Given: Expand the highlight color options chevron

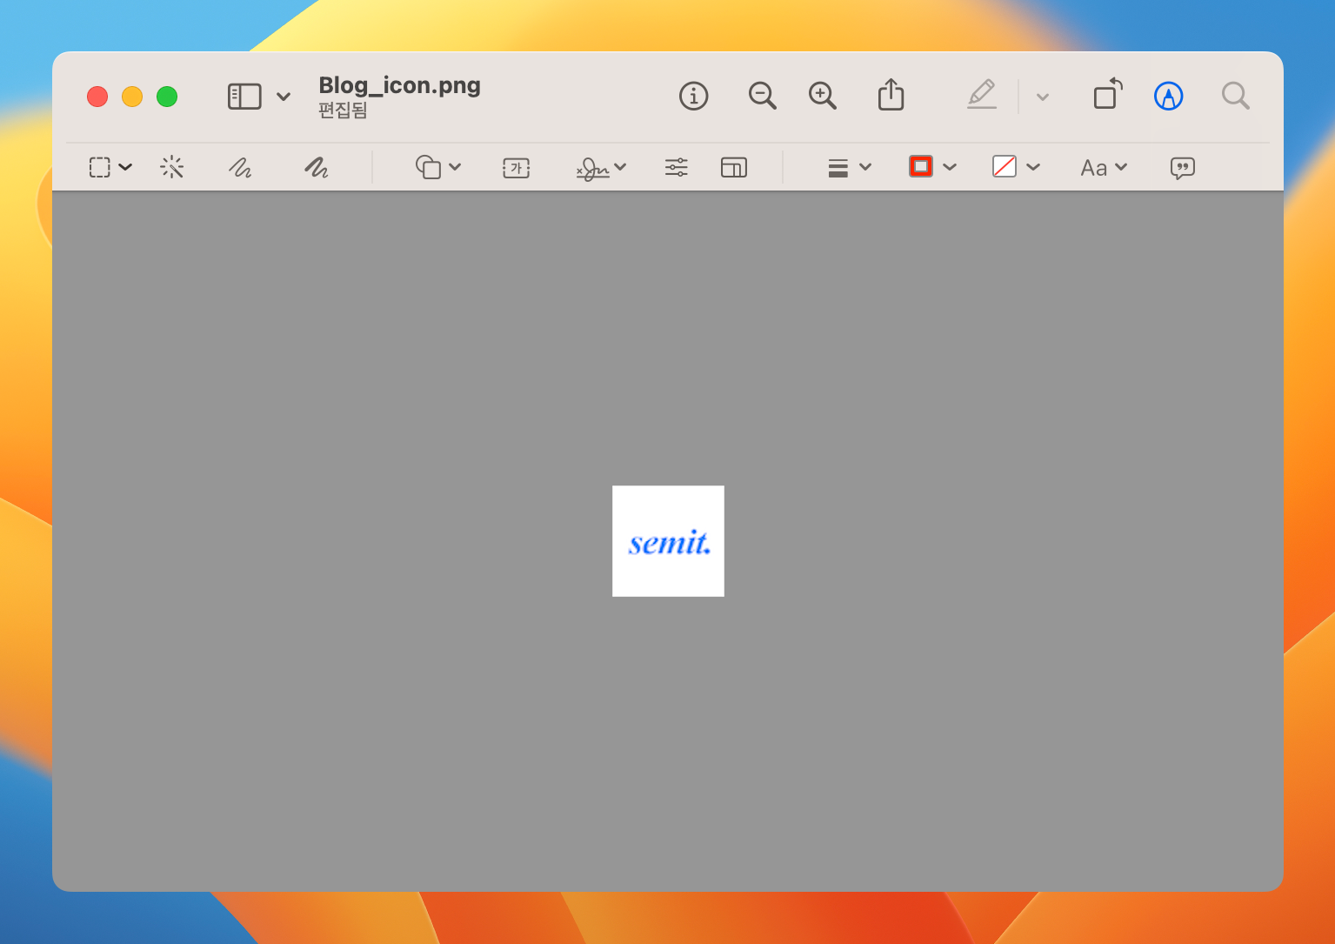Looking at the screenshot, I should point(1043,97).
